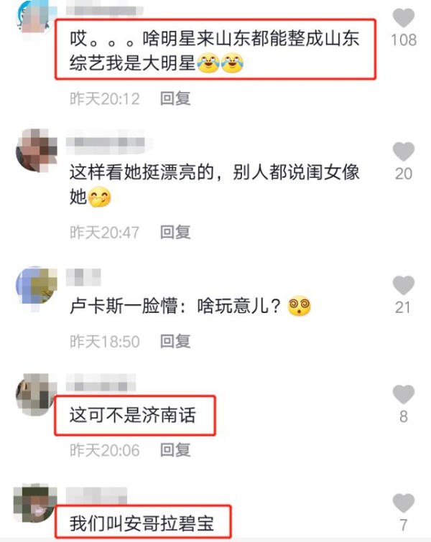Like the 这可不是济南话 comment
The image size is (431, 542).
pyautogui.click(x=403, y=394)
